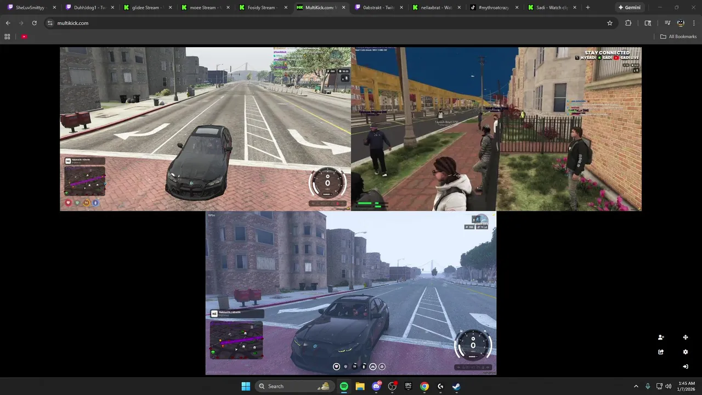The image size is (702, 395).
Task: Open Windows Start menu
Action: tap(246, 386)
